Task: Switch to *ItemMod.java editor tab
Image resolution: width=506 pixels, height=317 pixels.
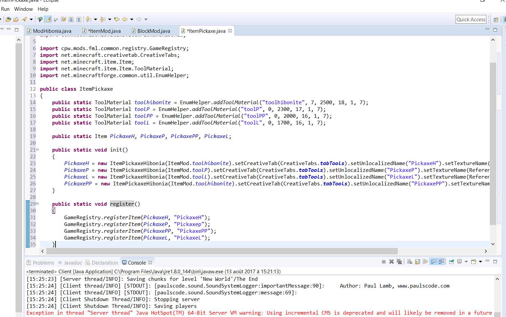Action: tap(101, 31)
